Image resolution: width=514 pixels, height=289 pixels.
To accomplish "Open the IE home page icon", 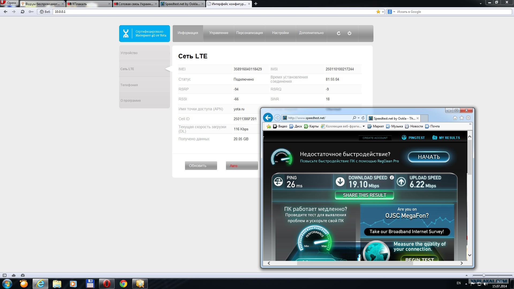I will tap(455, 118).
